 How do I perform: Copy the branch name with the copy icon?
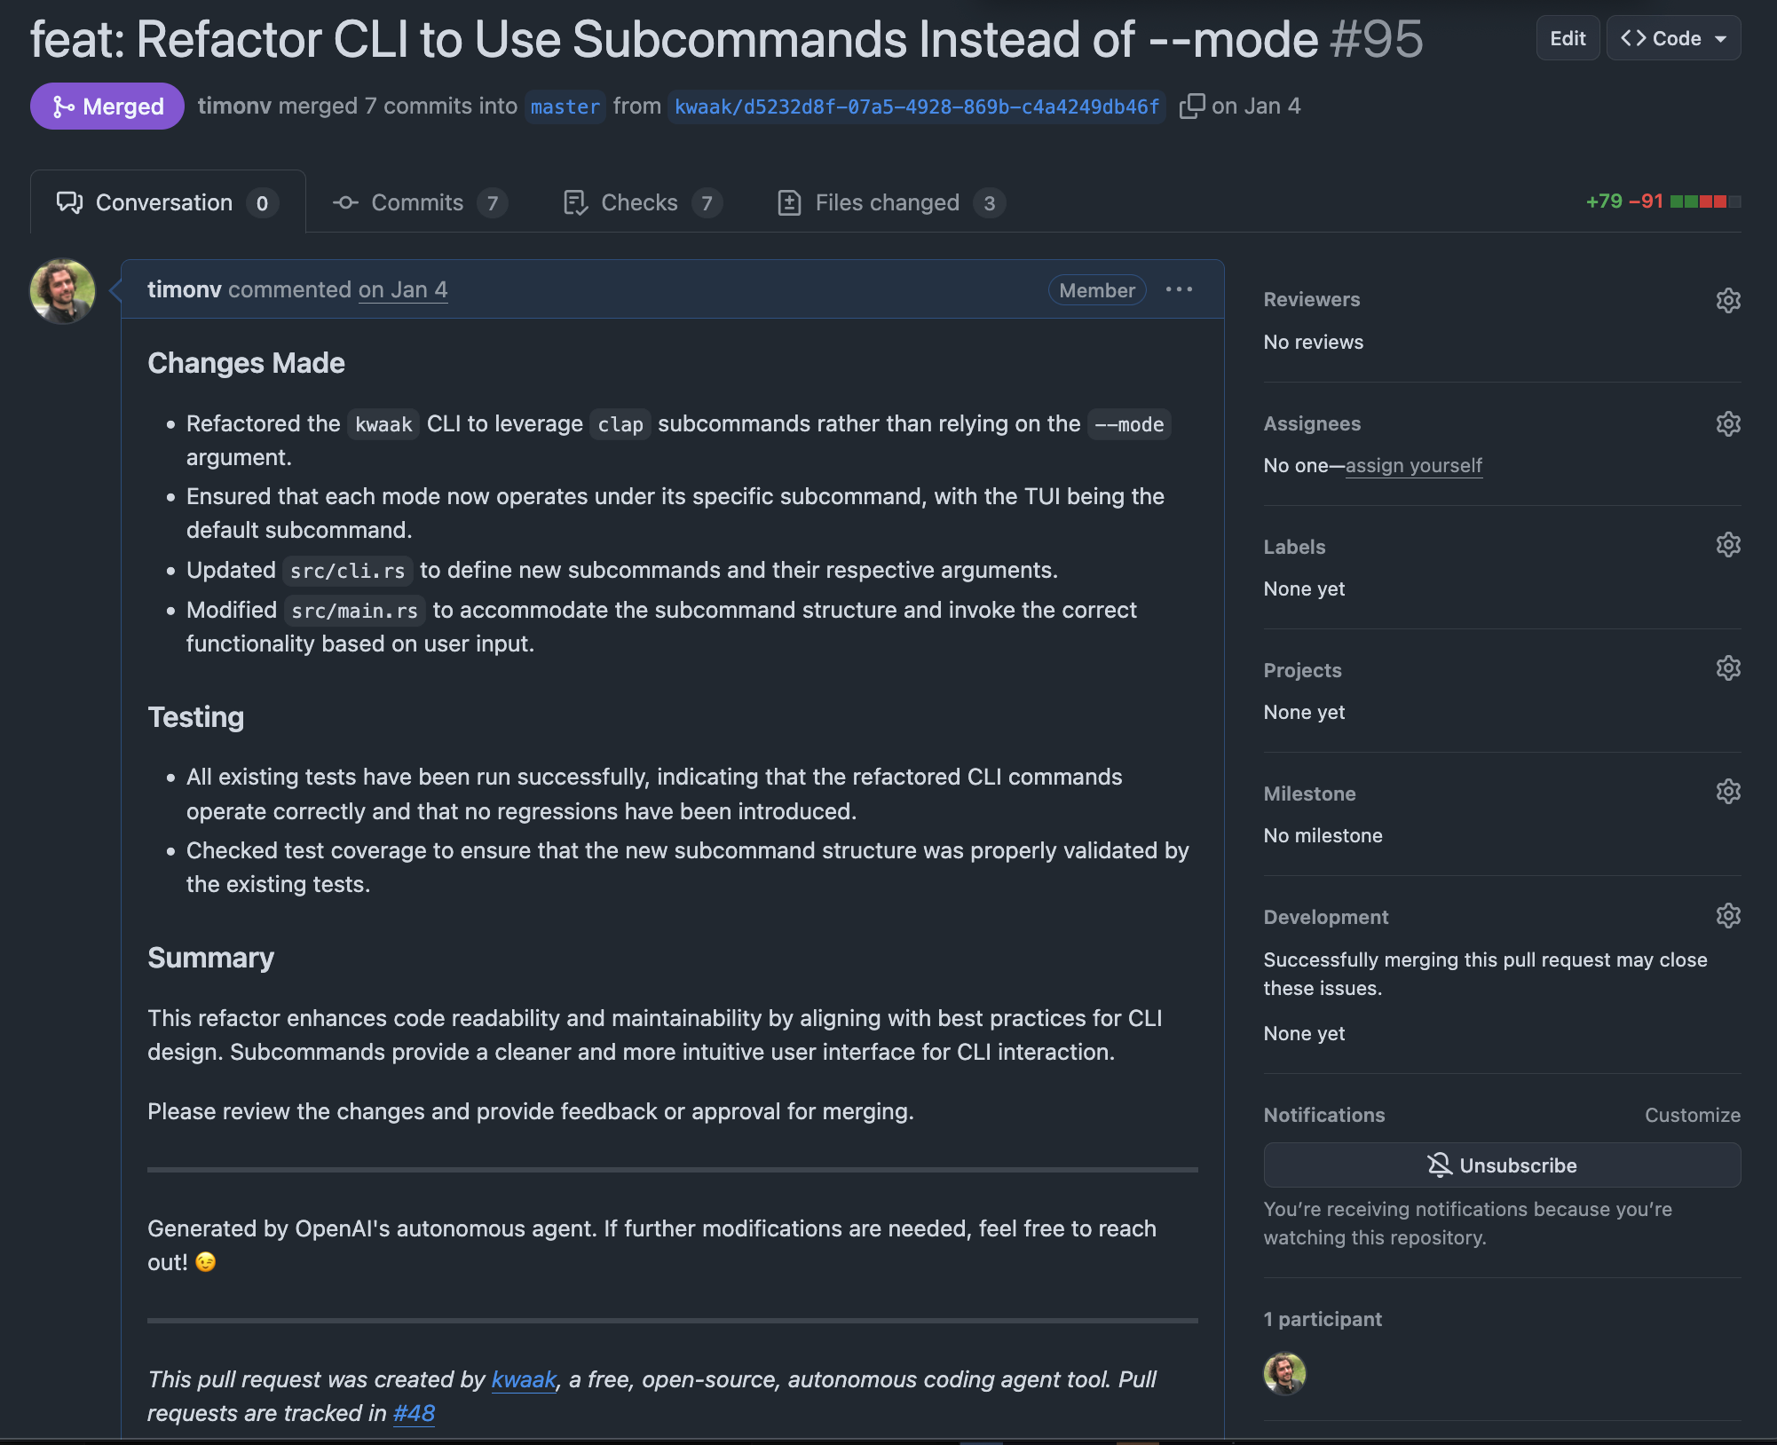(x=1190, y=106)
